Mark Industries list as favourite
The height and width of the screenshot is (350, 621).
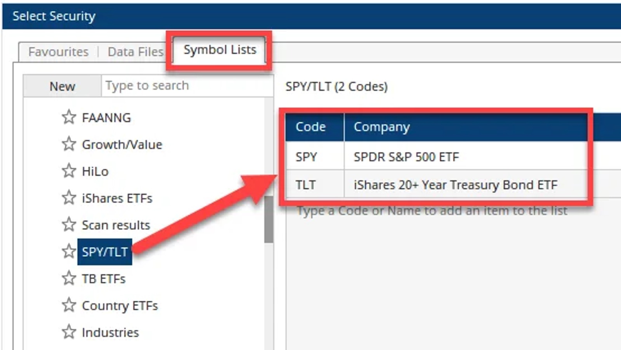69,332
